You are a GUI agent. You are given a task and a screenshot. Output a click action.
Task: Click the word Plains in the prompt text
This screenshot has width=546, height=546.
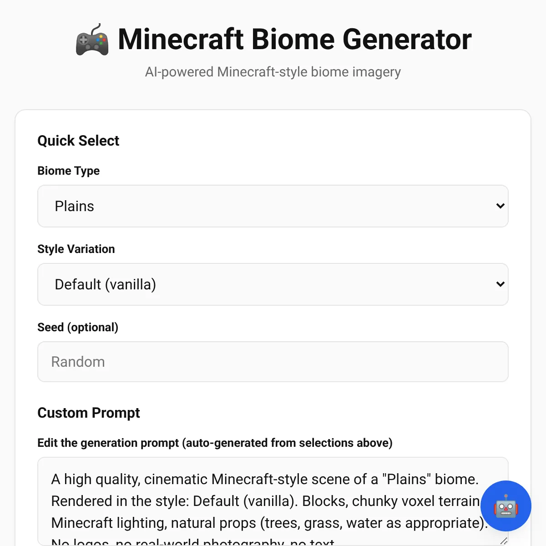tap(407, 479)
